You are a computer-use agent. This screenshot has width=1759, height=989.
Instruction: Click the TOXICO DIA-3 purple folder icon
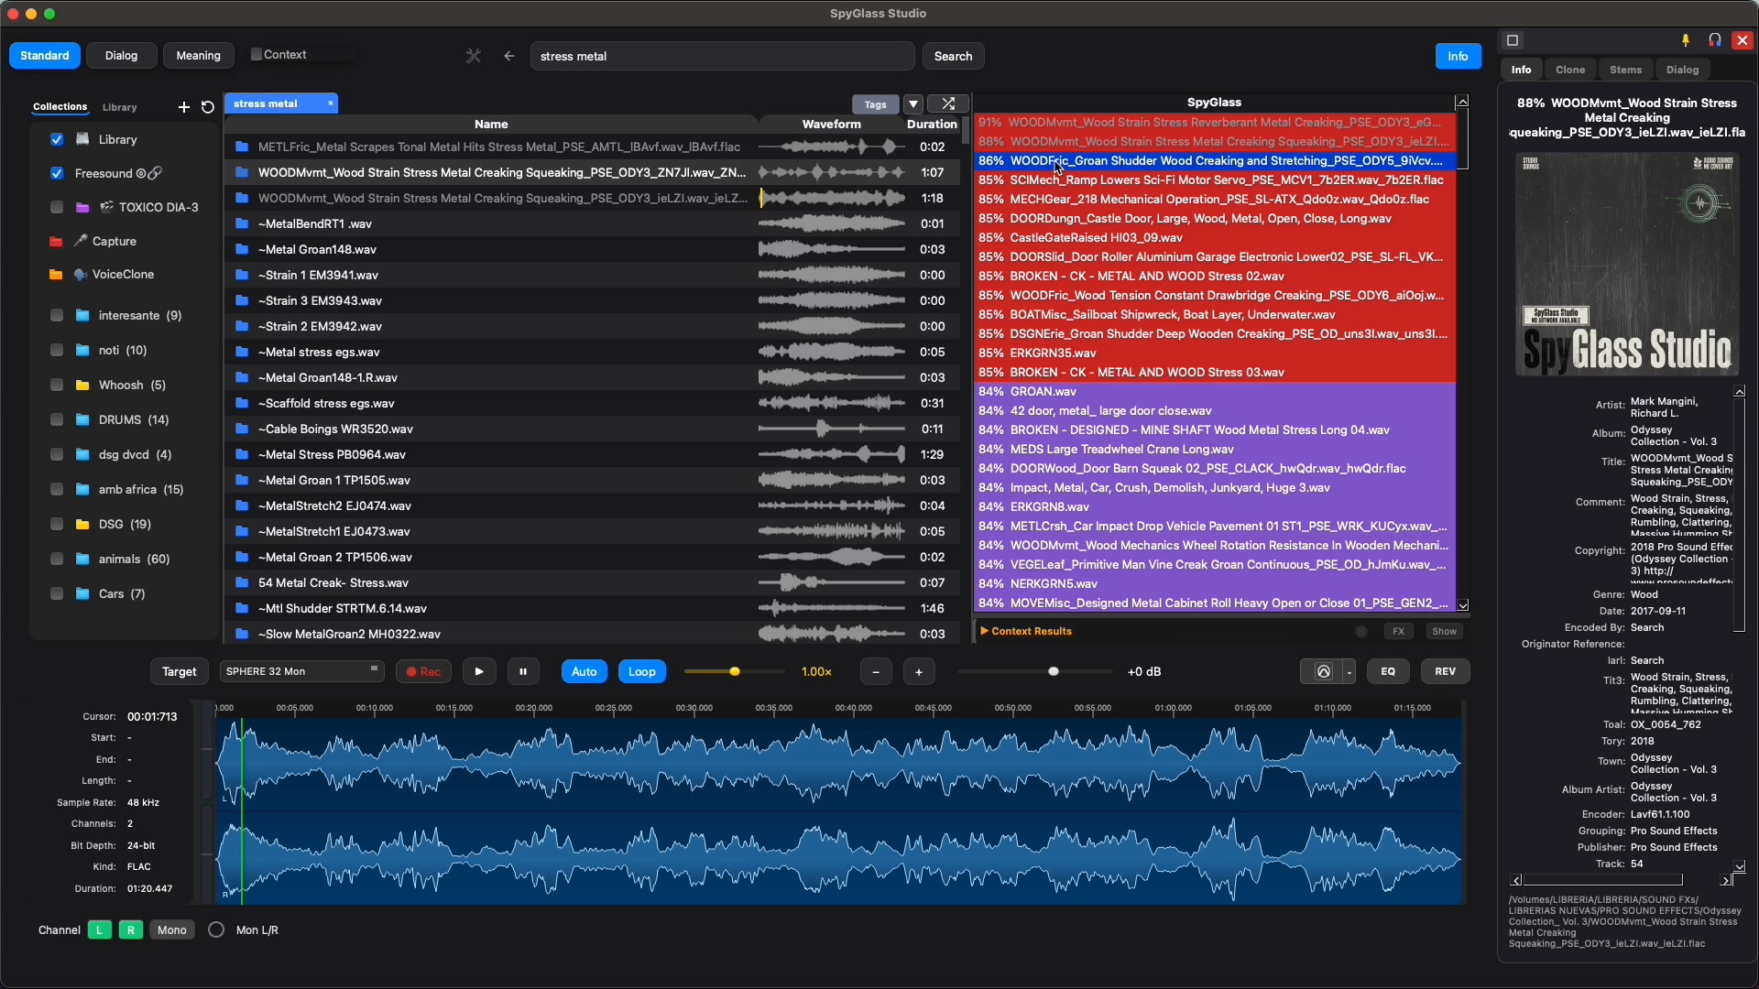coord(82,207)
